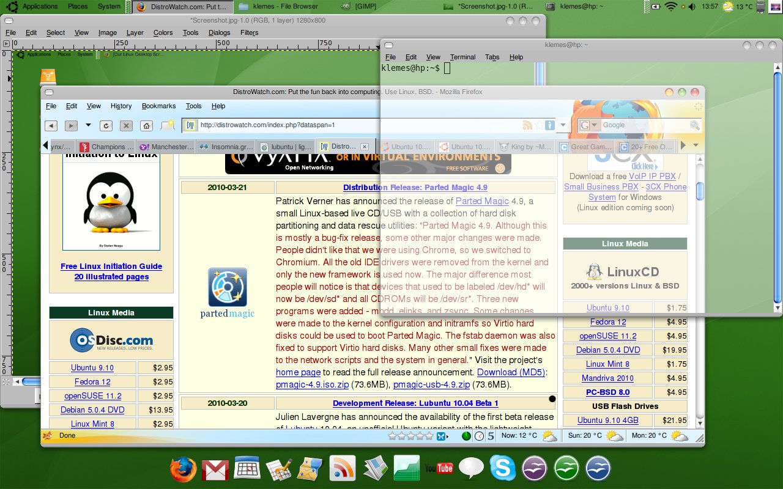The height and width of the screenshot is (489, 783).
Task: Open YouTube from the dock
Action: click(439, 469)
